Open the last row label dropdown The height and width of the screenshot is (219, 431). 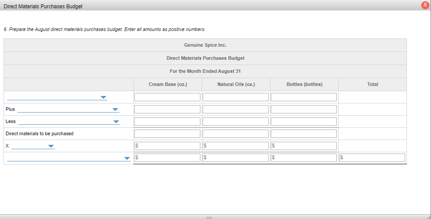coord(69,158)
